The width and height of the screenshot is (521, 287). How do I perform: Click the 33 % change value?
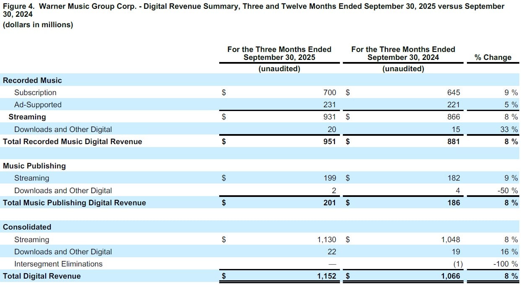pyautogui.click(x=509, y=129)
